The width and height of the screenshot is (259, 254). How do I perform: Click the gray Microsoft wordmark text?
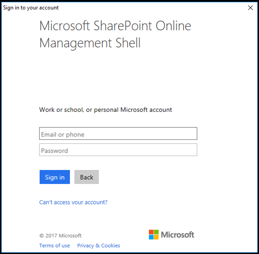(x=178, y=235)
